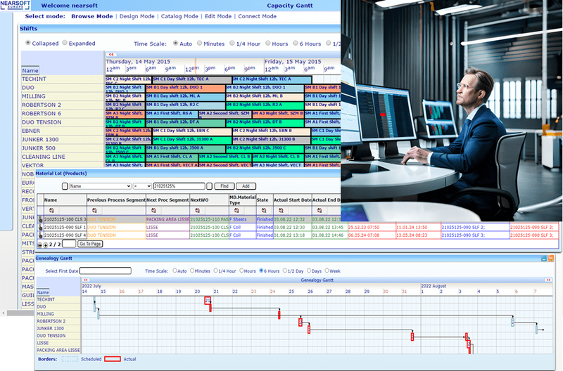Select Expanded view for Shifts

point(65,43)
